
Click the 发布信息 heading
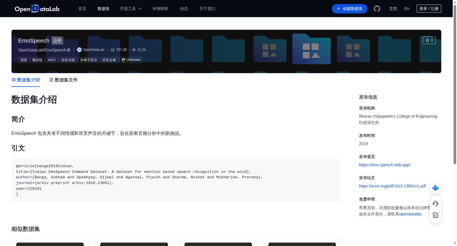(368, 97)
